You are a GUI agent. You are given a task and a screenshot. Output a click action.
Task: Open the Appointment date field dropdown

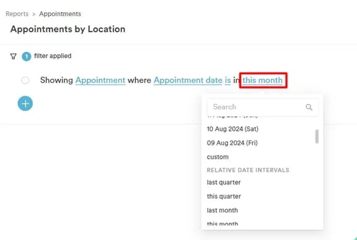point(188,80)
